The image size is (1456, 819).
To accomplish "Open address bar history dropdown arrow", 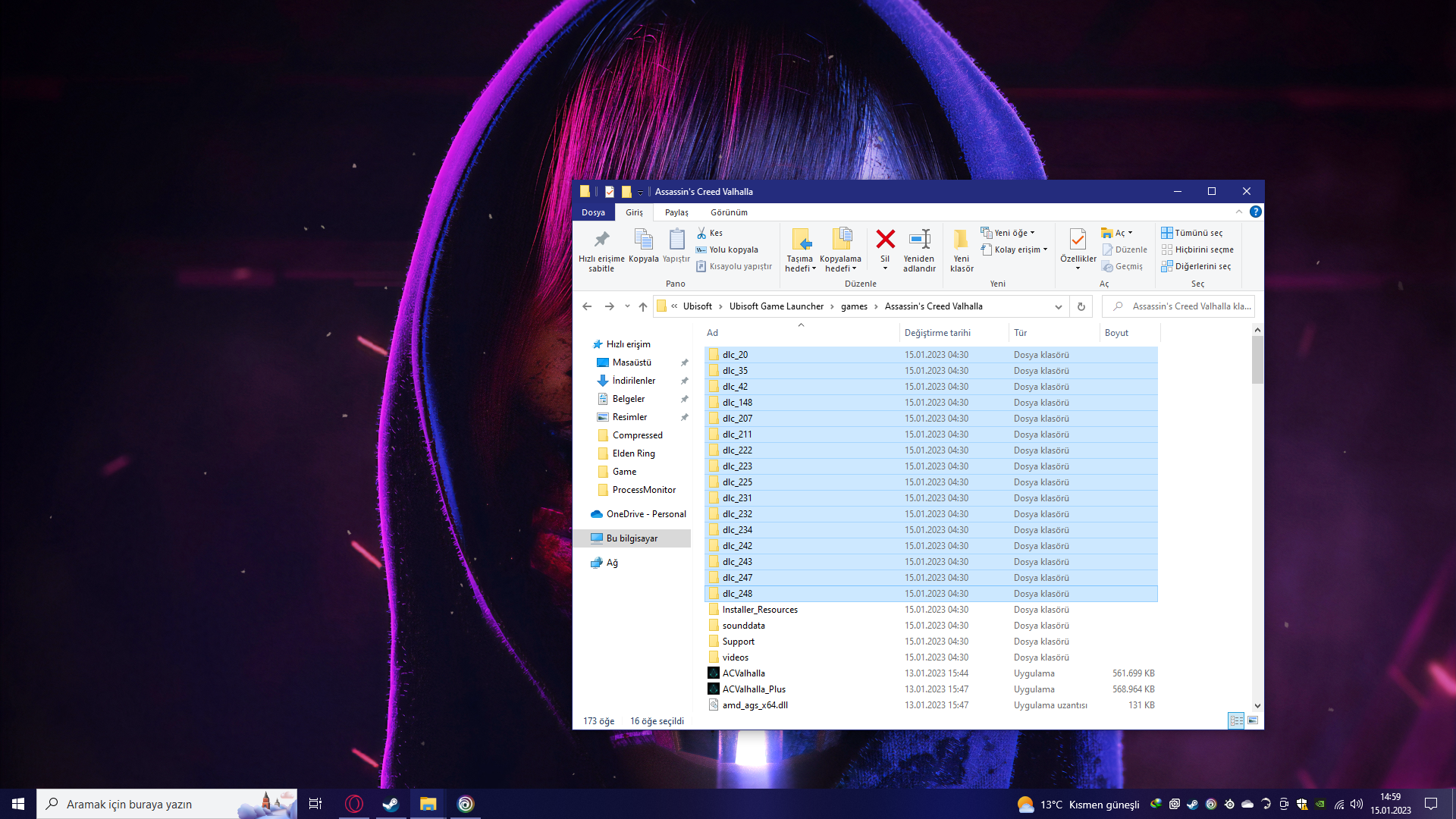I will 1058,306.
